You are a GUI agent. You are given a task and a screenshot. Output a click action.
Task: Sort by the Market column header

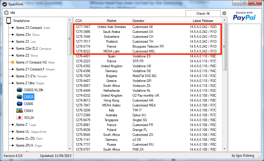pos(112,21)
